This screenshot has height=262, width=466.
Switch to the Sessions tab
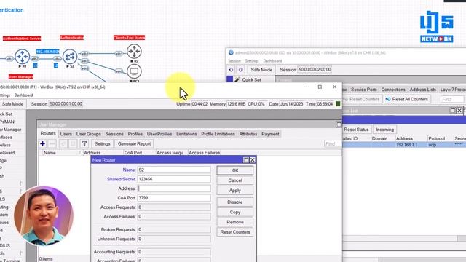click(x=114, y=134)
